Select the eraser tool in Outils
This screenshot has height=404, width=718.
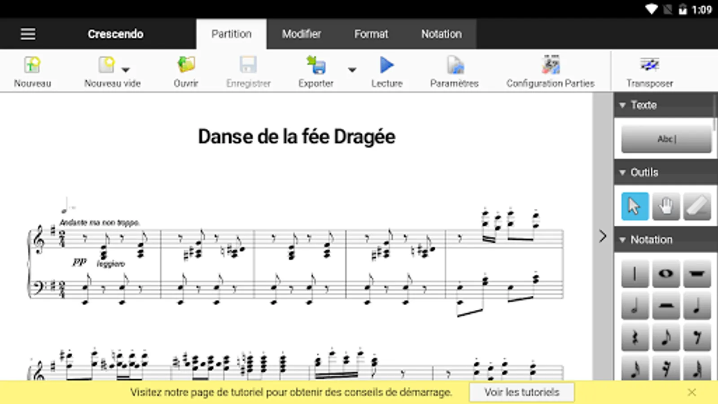coord(697,206)
